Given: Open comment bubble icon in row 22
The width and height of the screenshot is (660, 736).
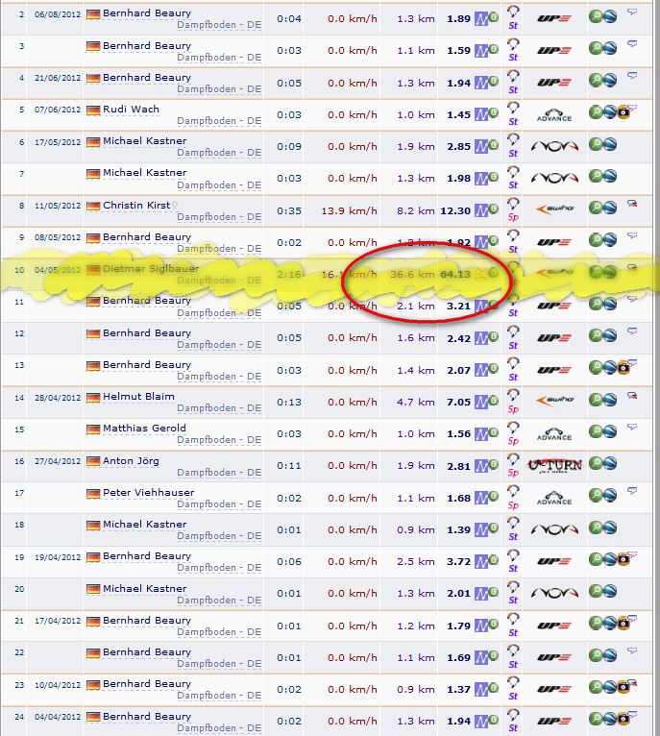Looking at the screenshot, I should tap(632, 650).
